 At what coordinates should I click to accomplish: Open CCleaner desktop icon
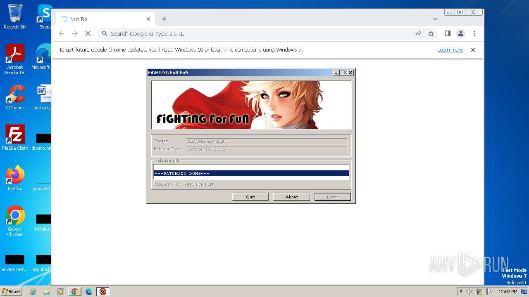[x=15, y=97]
